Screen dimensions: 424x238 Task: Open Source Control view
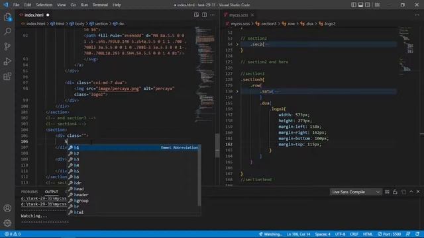7,46
